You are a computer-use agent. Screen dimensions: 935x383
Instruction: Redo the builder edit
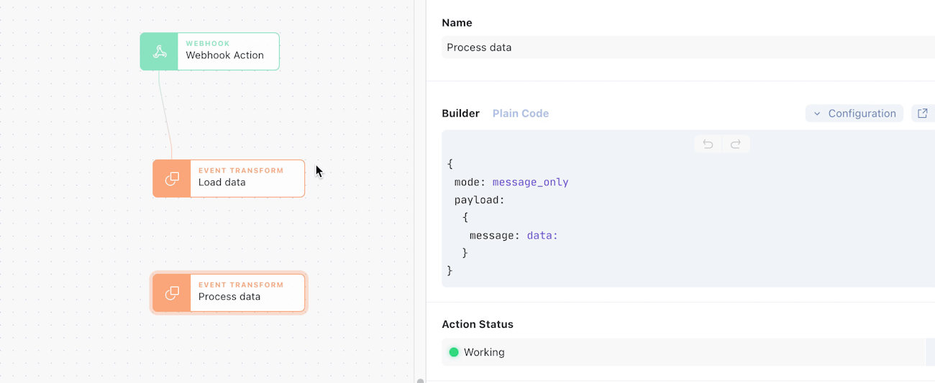click(736, 144)
